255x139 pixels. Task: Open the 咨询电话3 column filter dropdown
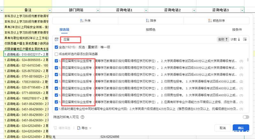click(242, 10)
